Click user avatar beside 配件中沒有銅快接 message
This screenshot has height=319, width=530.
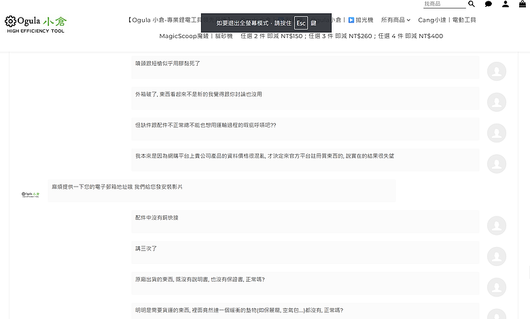pos(497,225)
